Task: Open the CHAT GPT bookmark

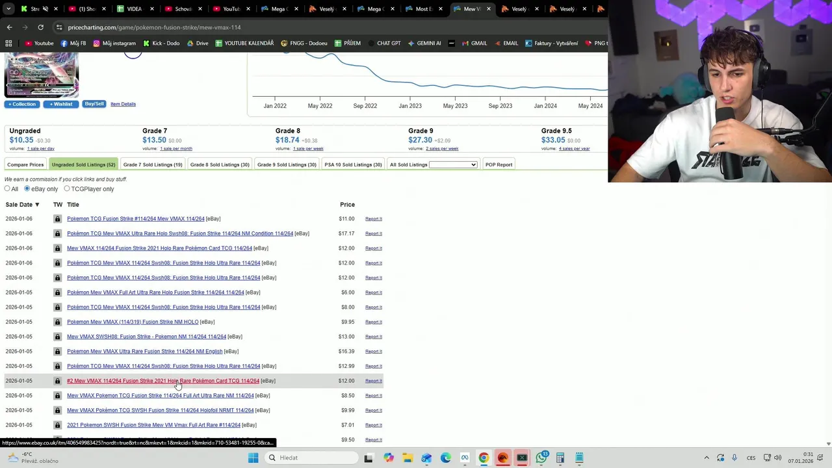Action: click(384, 43)
